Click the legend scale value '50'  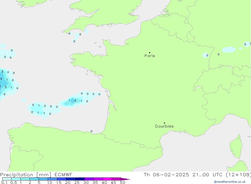(x=122, y=182)
